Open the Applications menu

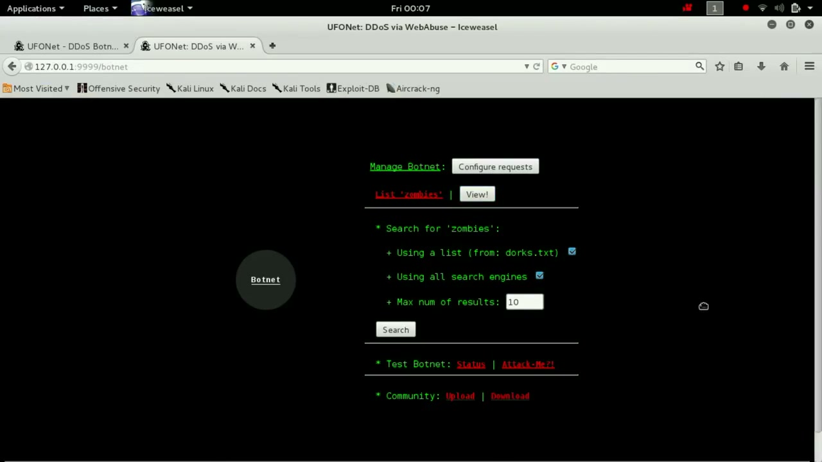click(x=35, y=8)
